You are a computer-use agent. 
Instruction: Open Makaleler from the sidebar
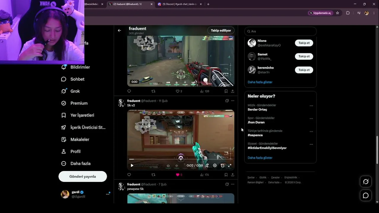tap(75, 139)
